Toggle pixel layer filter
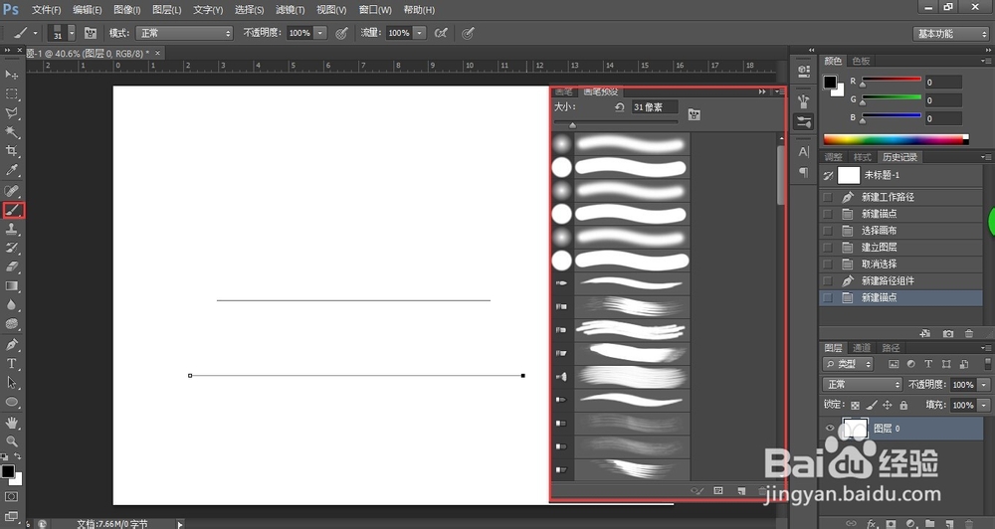995x529 pixels. click(x=894, y=364)
